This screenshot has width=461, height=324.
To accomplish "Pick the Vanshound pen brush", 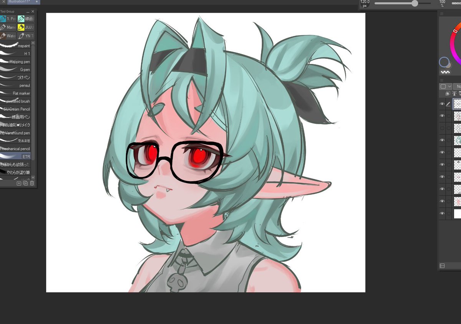I will pyautogui.click(x=15, y=133).
